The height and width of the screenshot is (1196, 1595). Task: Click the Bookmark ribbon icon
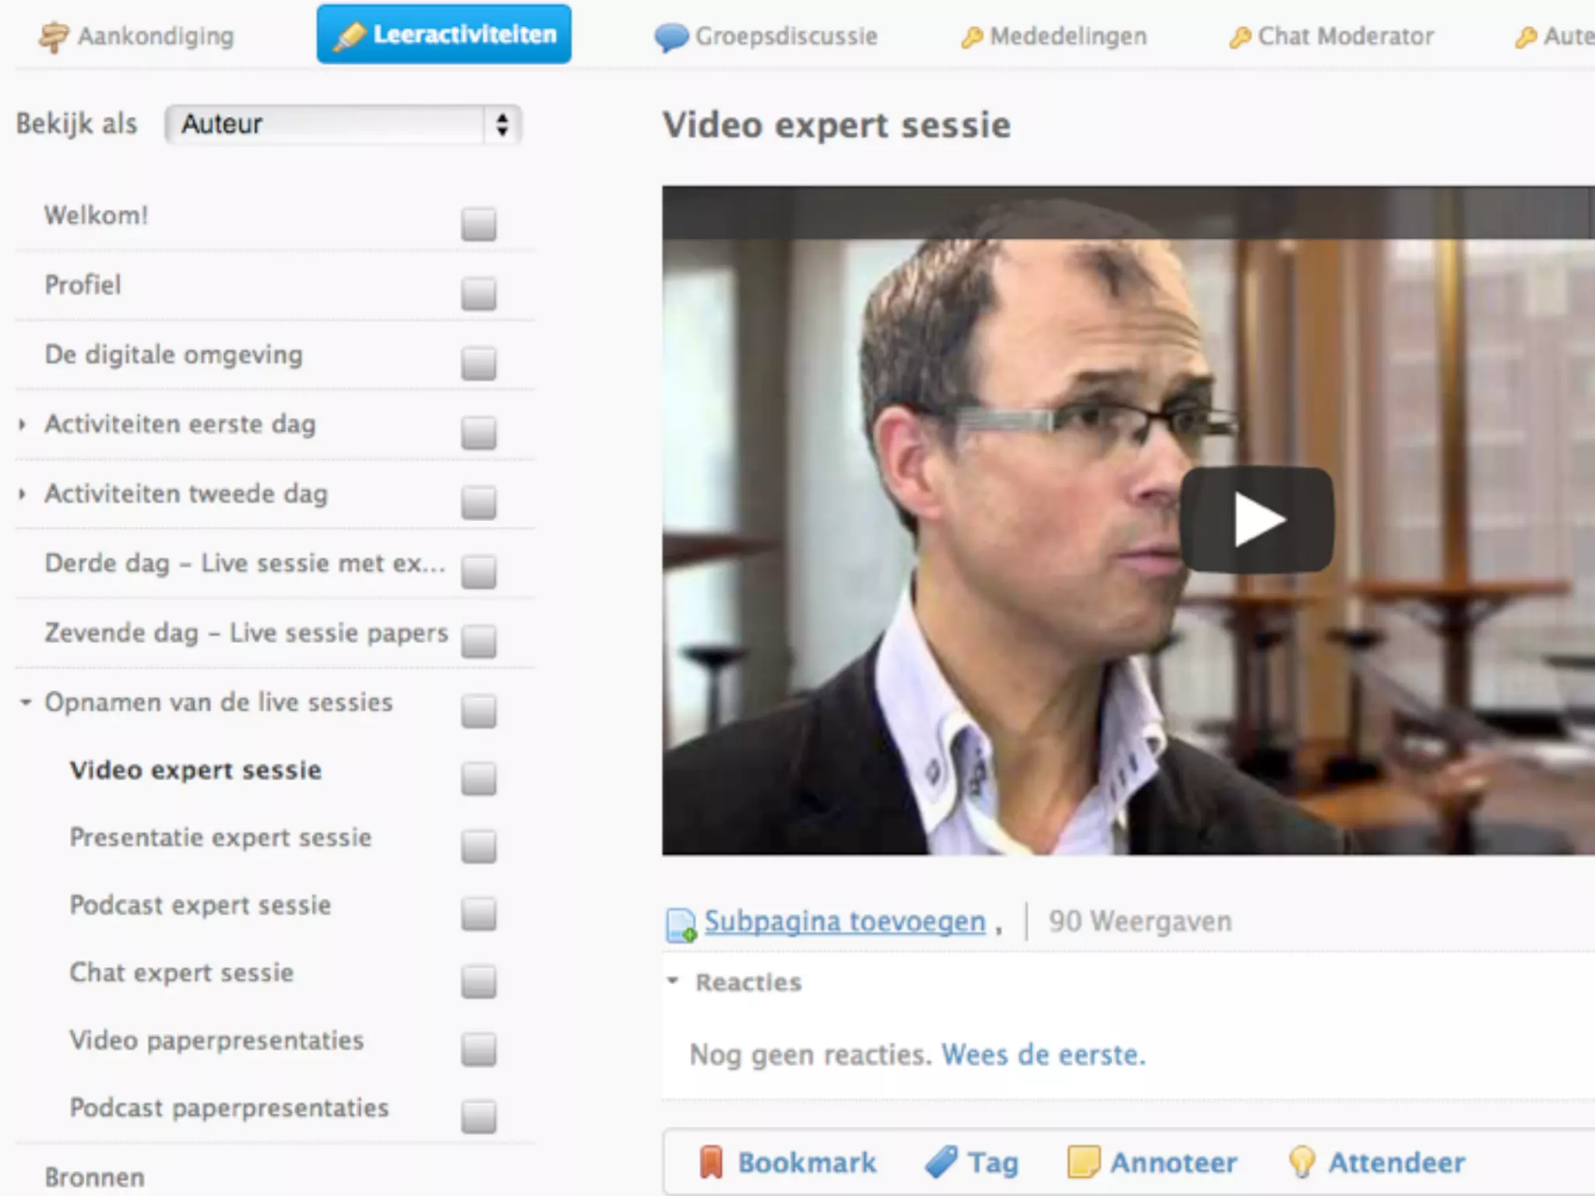click(710, 1162)
